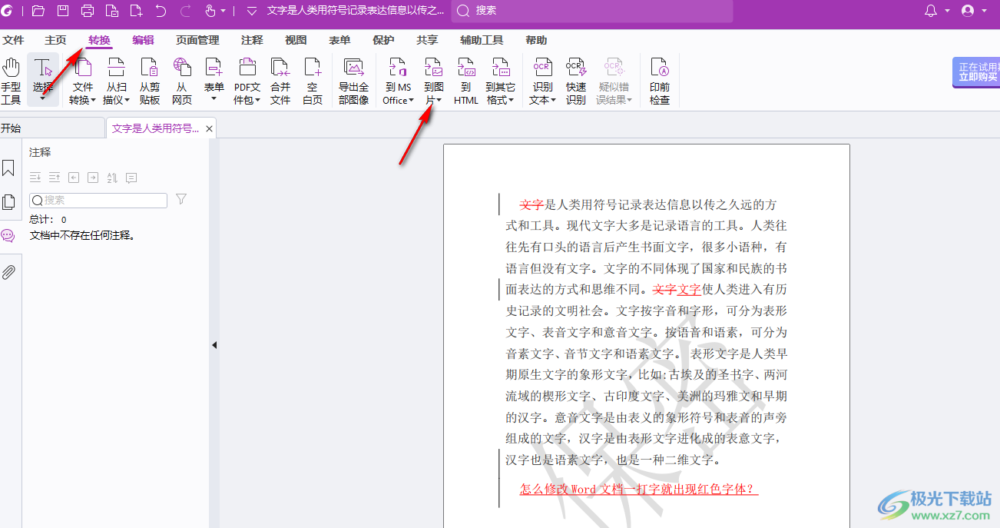Go to next comment in comment panel
The image size is (1000, 528).
93,178
